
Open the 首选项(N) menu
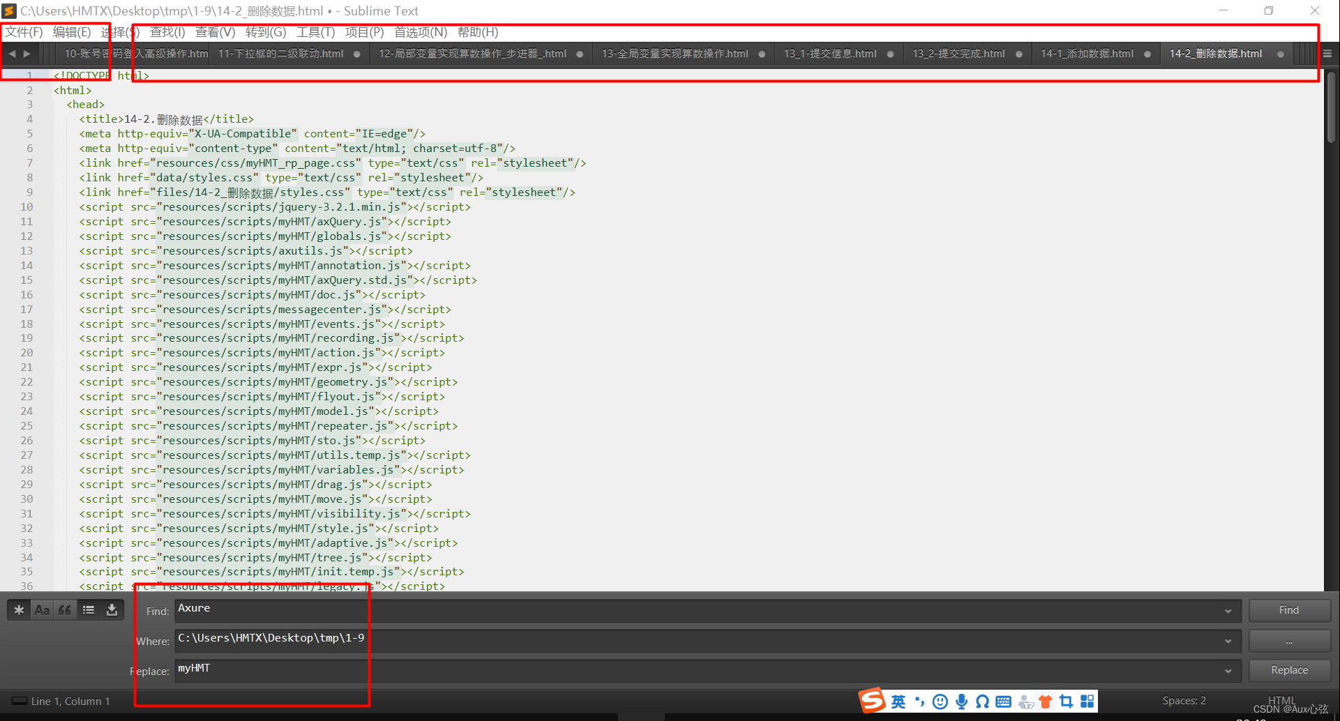click(421, 32)
